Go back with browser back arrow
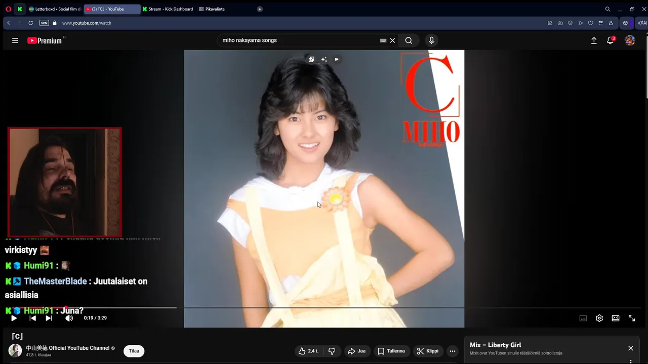The width and height of the screenshot is (648, 364). pos(9,23)
